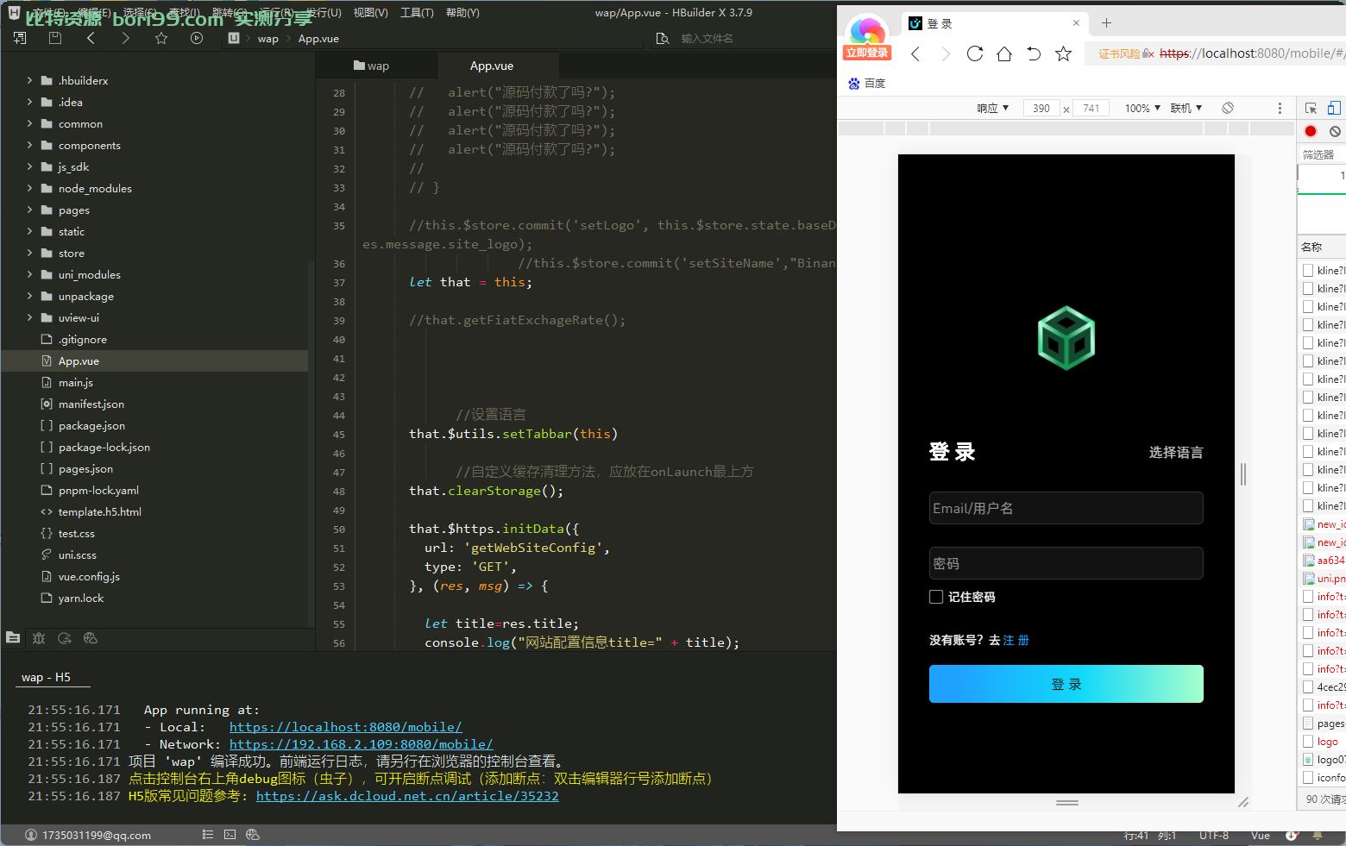1346x846 pixels.
Task: Click the Email/用户名 input field
Action: [1066, 508]
